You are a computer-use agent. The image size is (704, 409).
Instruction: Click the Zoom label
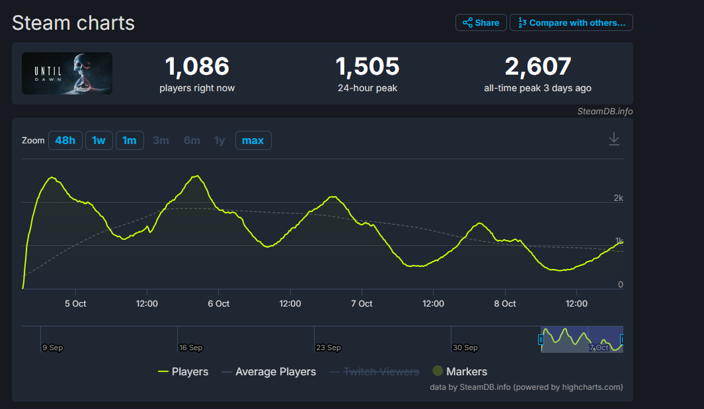click(x=33, y=141)
